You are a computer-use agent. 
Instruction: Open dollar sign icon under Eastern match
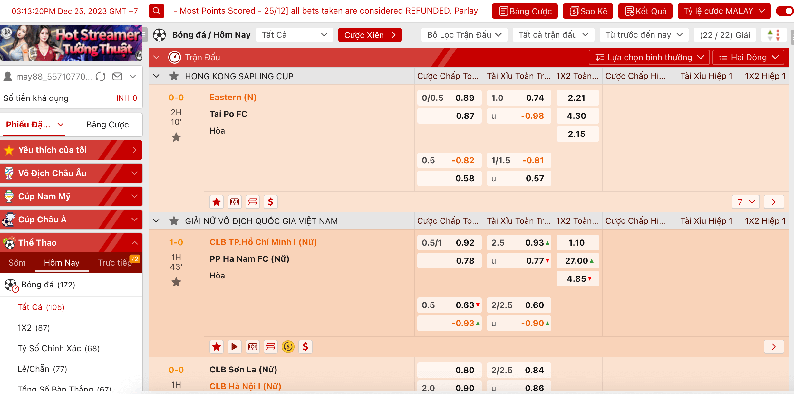point(270,202)
